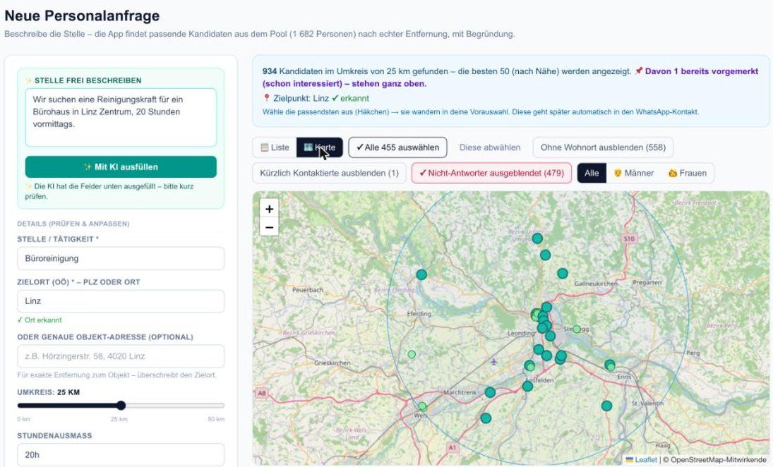The width and height of the screenshot is (773, 467).
Task: Click the Umkreis radius slider handle
Action: [121, 406]
